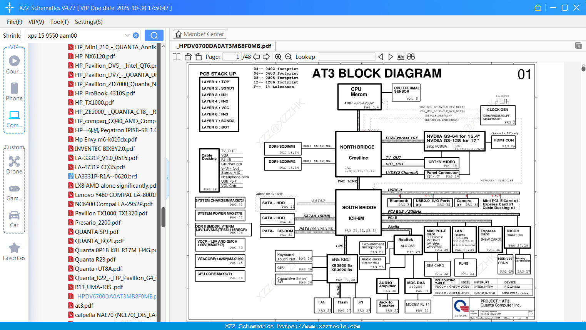Image resolution: width=586 pixels, height=330 pixels.
Task: Open the Game console category
Action: tap(14, 192)
